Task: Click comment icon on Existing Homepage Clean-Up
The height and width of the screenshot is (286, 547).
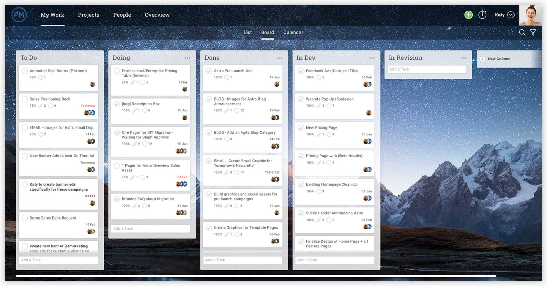Action: pyautogui.click(x=319, y=192)
